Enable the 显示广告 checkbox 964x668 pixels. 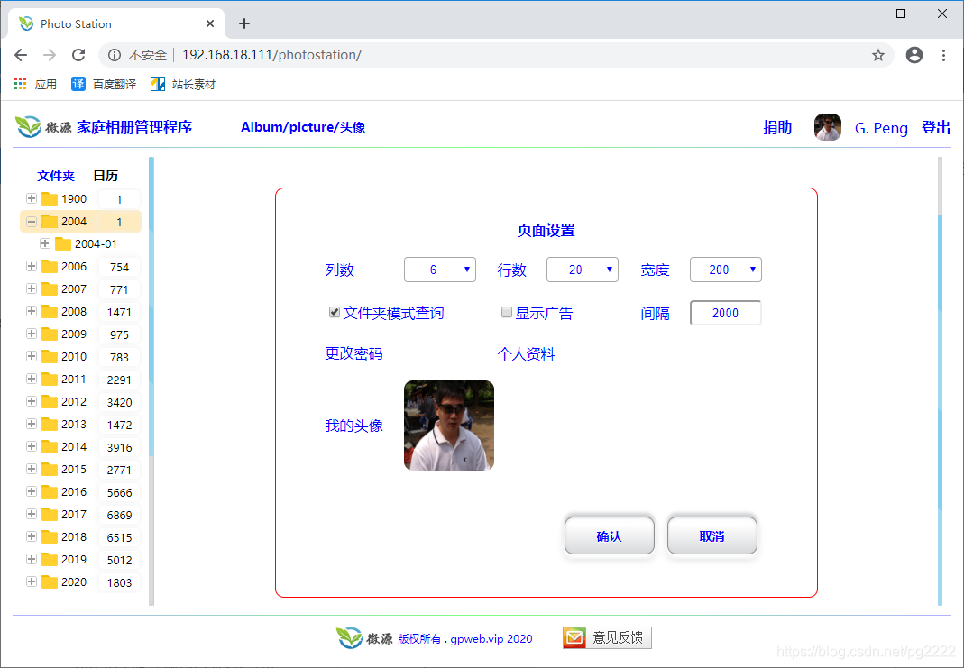(x=507, y=312)
